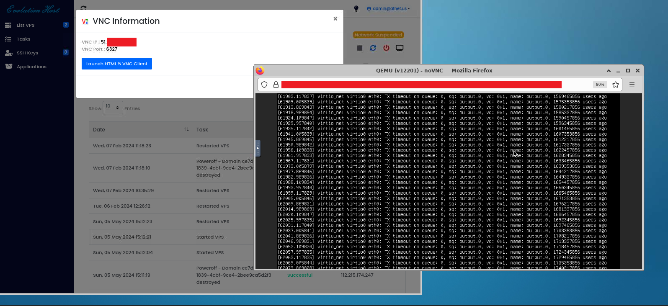Click the 80% zoom level indicator
The height and width of the screenshot is (306, 668).
tap(600, 85)
